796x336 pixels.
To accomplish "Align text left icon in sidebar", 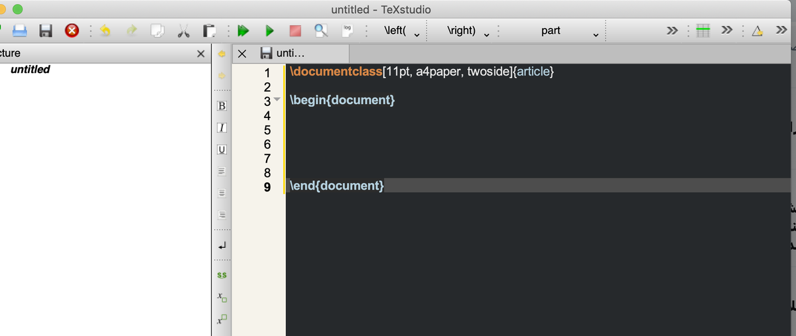I will click(x=222, y=171).
